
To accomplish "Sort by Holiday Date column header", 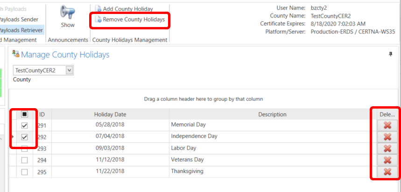I will click(x=110, y=114).
